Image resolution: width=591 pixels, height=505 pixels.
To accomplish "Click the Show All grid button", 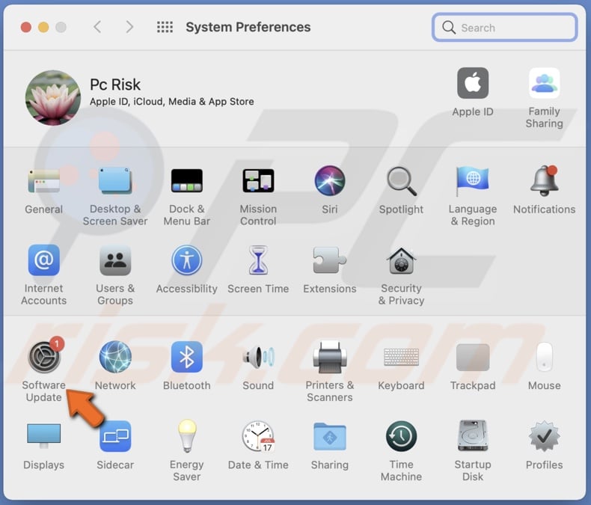I will [x=165, y=27].
